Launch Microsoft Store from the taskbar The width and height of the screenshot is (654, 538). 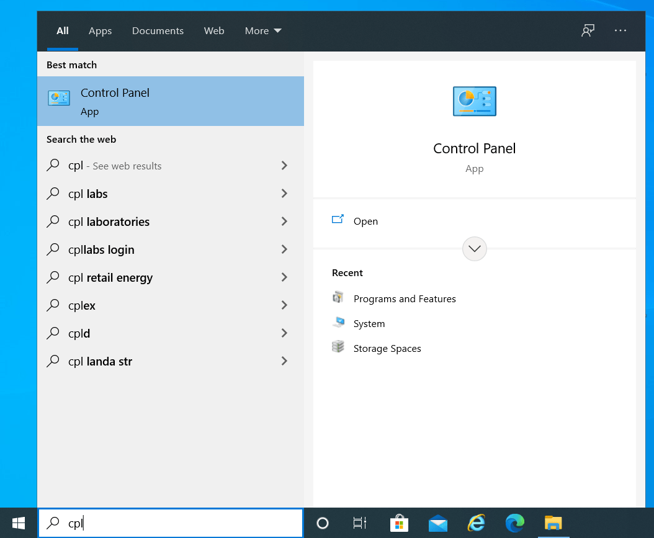point(399,523)
